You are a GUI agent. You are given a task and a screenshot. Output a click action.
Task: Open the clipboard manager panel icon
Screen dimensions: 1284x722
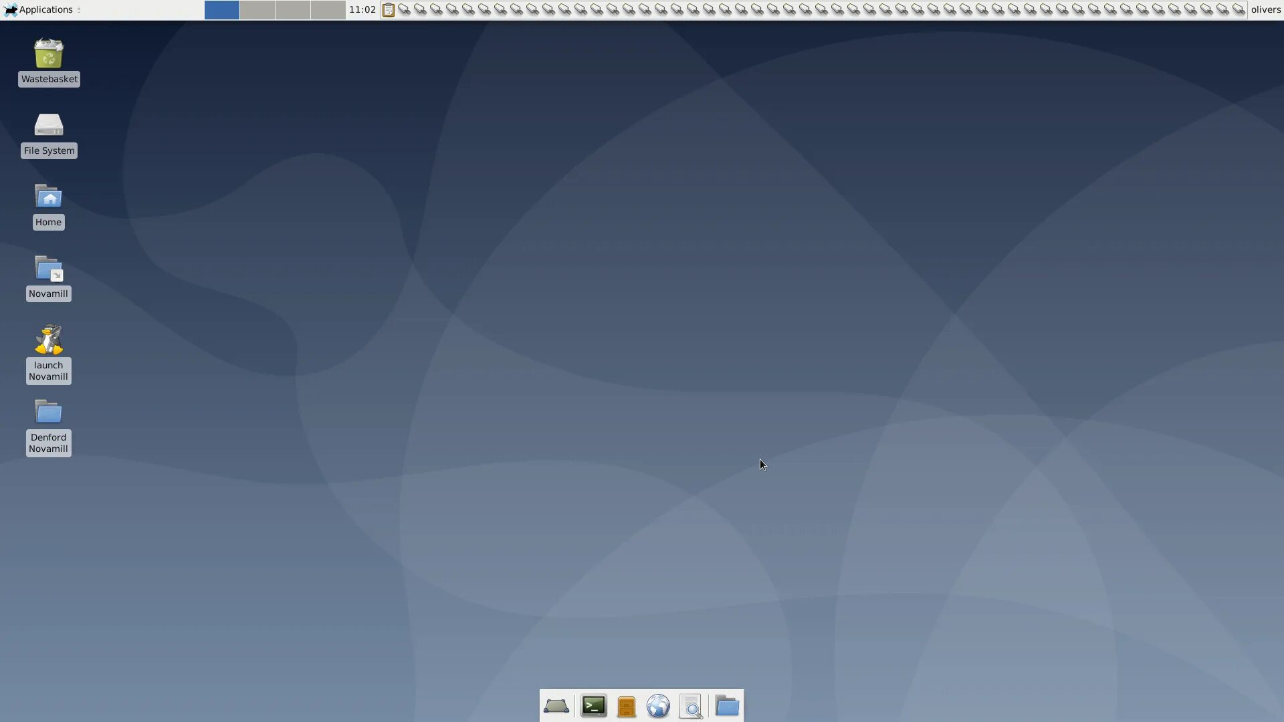389,9
